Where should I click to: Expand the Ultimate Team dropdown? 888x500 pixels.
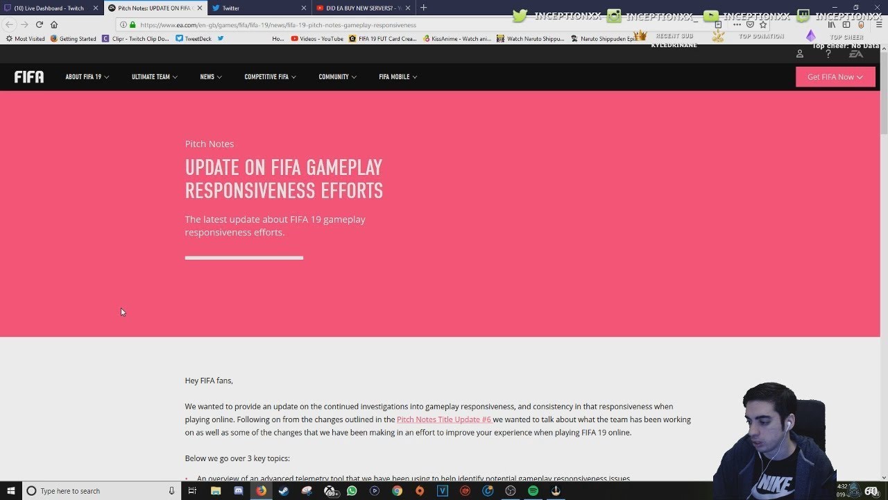(155, 77)
